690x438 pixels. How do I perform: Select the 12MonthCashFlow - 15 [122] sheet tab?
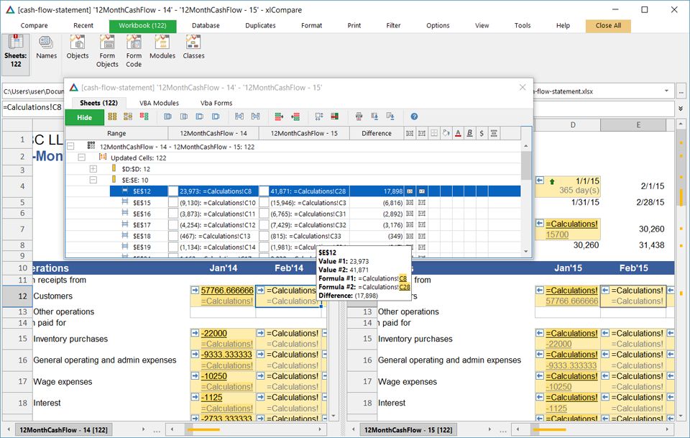point(407,429)
